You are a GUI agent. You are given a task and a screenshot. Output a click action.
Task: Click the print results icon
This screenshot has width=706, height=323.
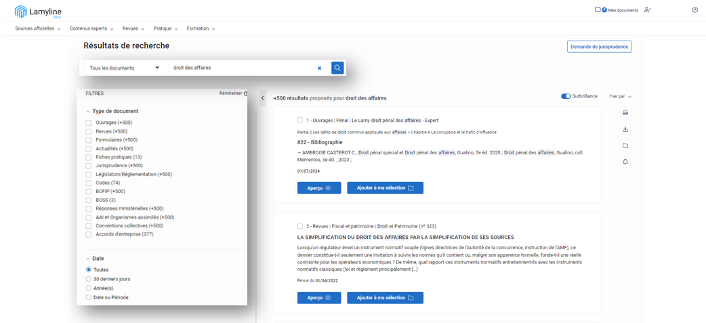[x=625, y=113]
